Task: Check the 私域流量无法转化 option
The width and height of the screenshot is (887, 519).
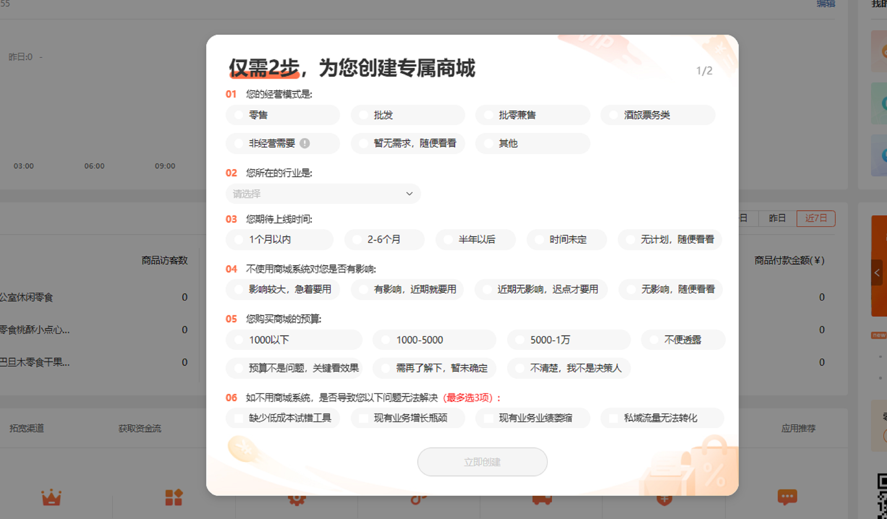Action: click(614, 418)
